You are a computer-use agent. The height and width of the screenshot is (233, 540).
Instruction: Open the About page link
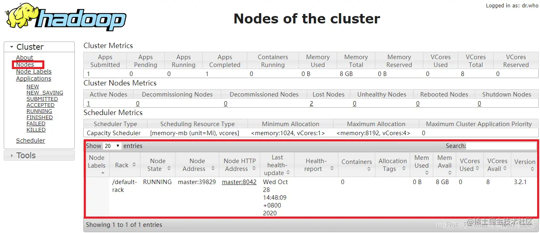click(x=25, y=58)
